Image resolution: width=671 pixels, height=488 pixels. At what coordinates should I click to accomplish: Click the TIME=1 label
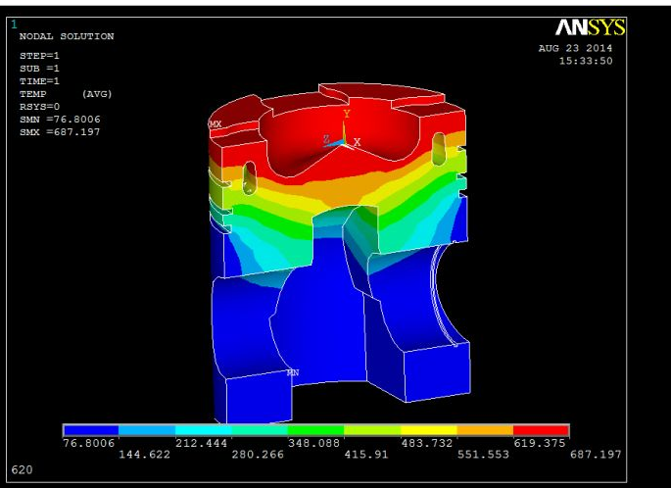[39, 81]
